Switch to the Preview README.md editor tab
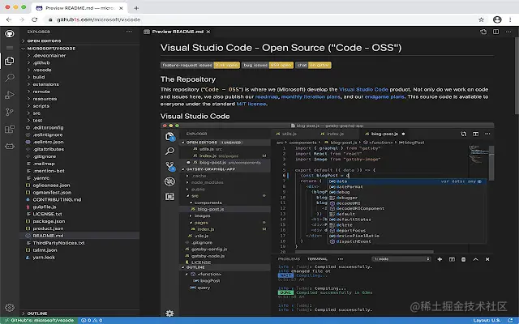This screenshot has width=519, height=324. (177, 32)
